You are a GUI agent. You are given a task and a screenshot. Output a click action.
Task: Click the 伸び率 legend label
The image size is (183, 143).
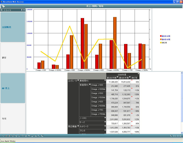(x=164, y=43)
